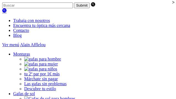This screenshot has height=99, width=176.
Task: Click the 'Alain Afflelou' link
Action: (33, 45)
